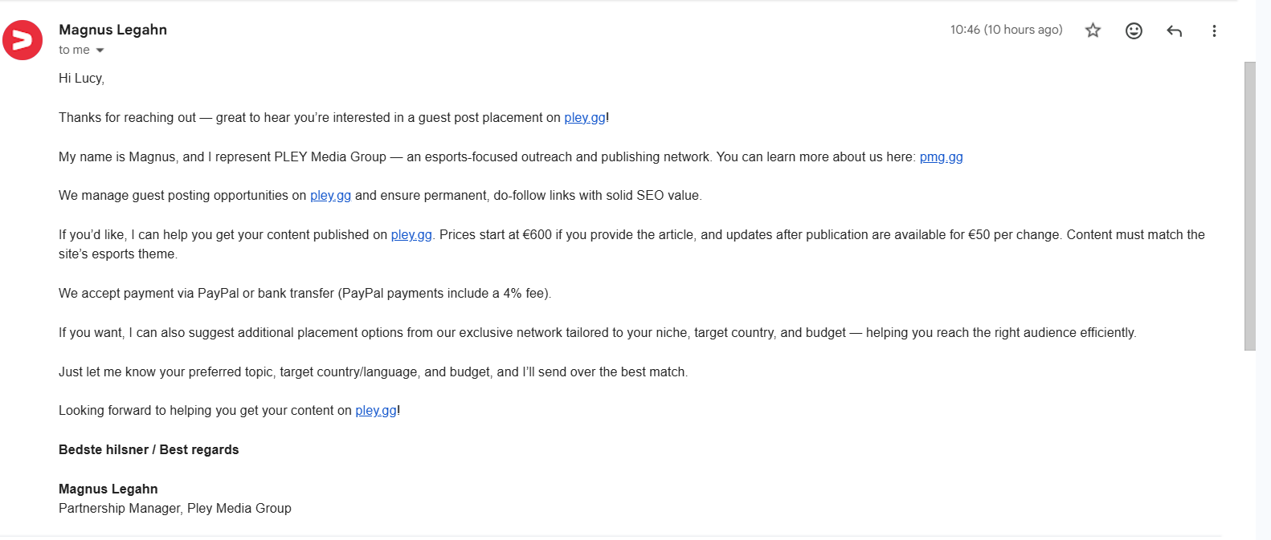Open pley.gg link in 'We manage guest posting' line
This screenshot has height=540, width=1271.
tap(330, 196)
